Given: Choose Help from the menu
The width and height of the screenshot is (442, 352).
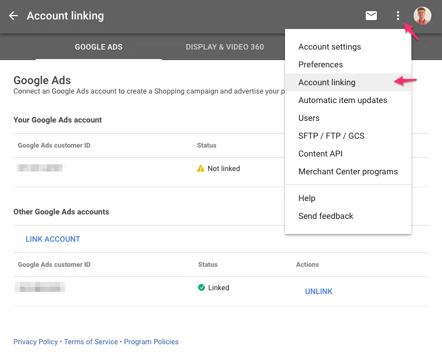Looking at the screenshot, I should pyautogui.click(x=348, y=198).
